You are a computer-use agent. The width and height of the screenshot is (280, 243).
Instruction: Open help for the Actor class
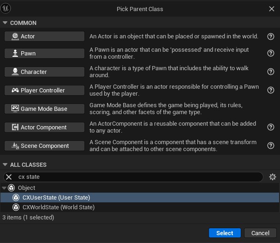tap(271, 36)
